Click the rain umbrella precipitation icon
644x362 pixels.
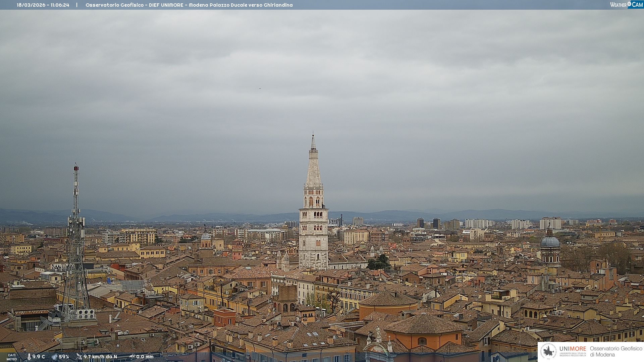coord(132,357)
